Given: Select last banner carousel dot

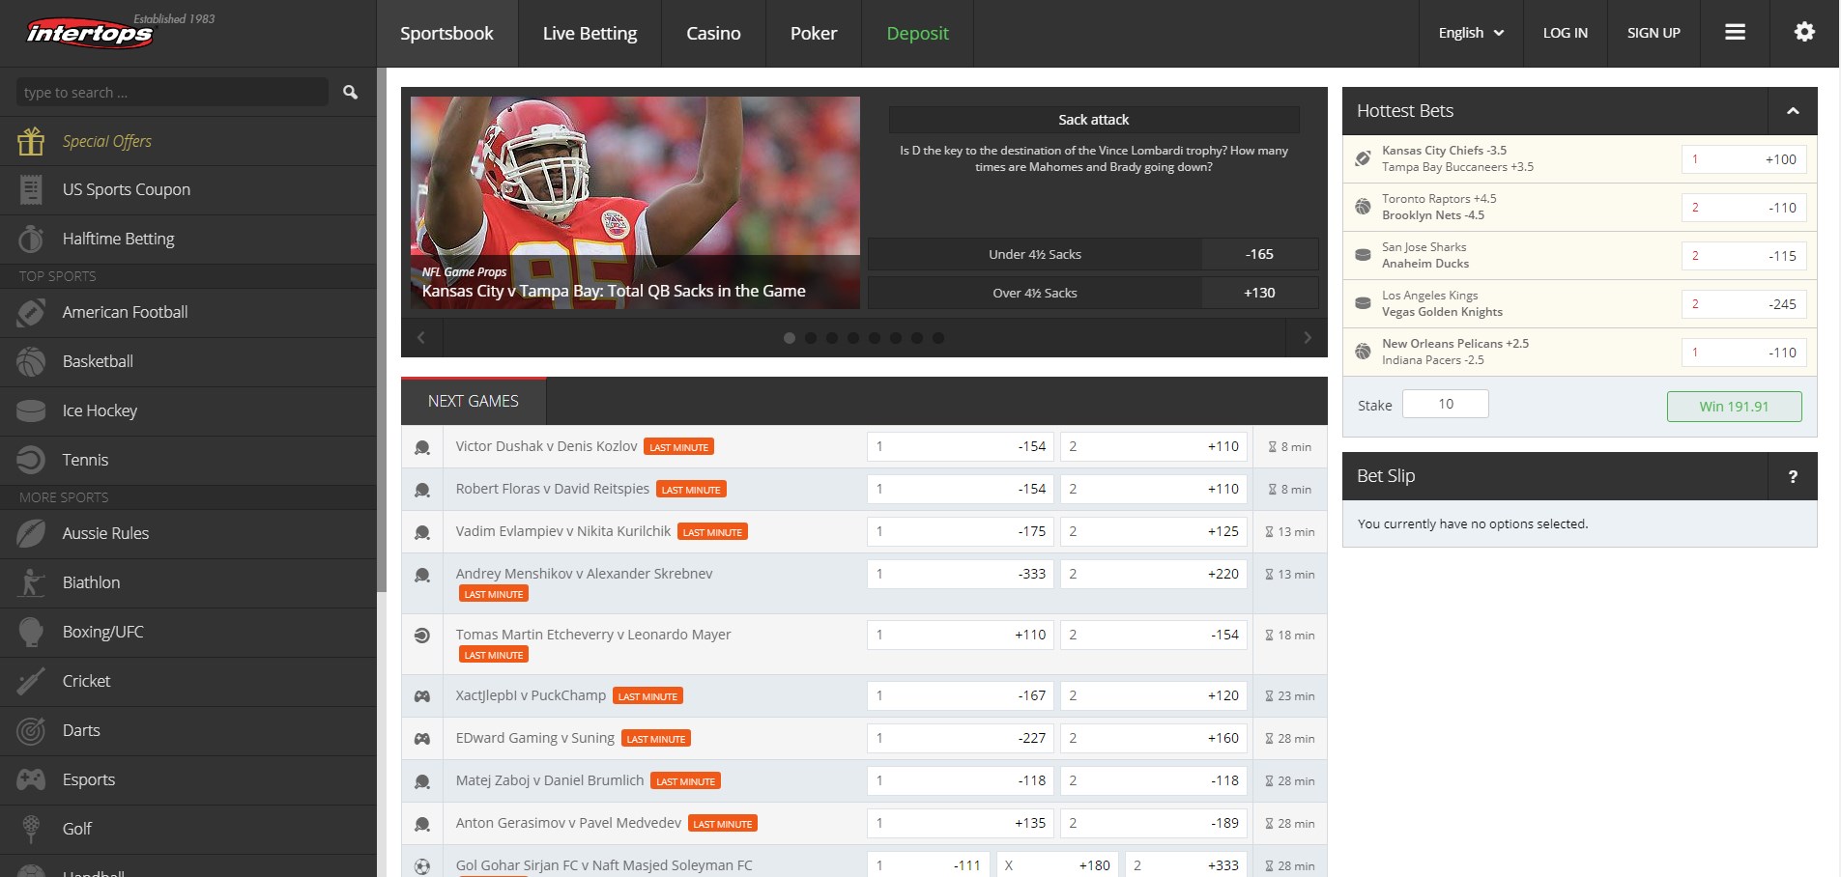Looking at the screenshot, I should click(938, 338).
